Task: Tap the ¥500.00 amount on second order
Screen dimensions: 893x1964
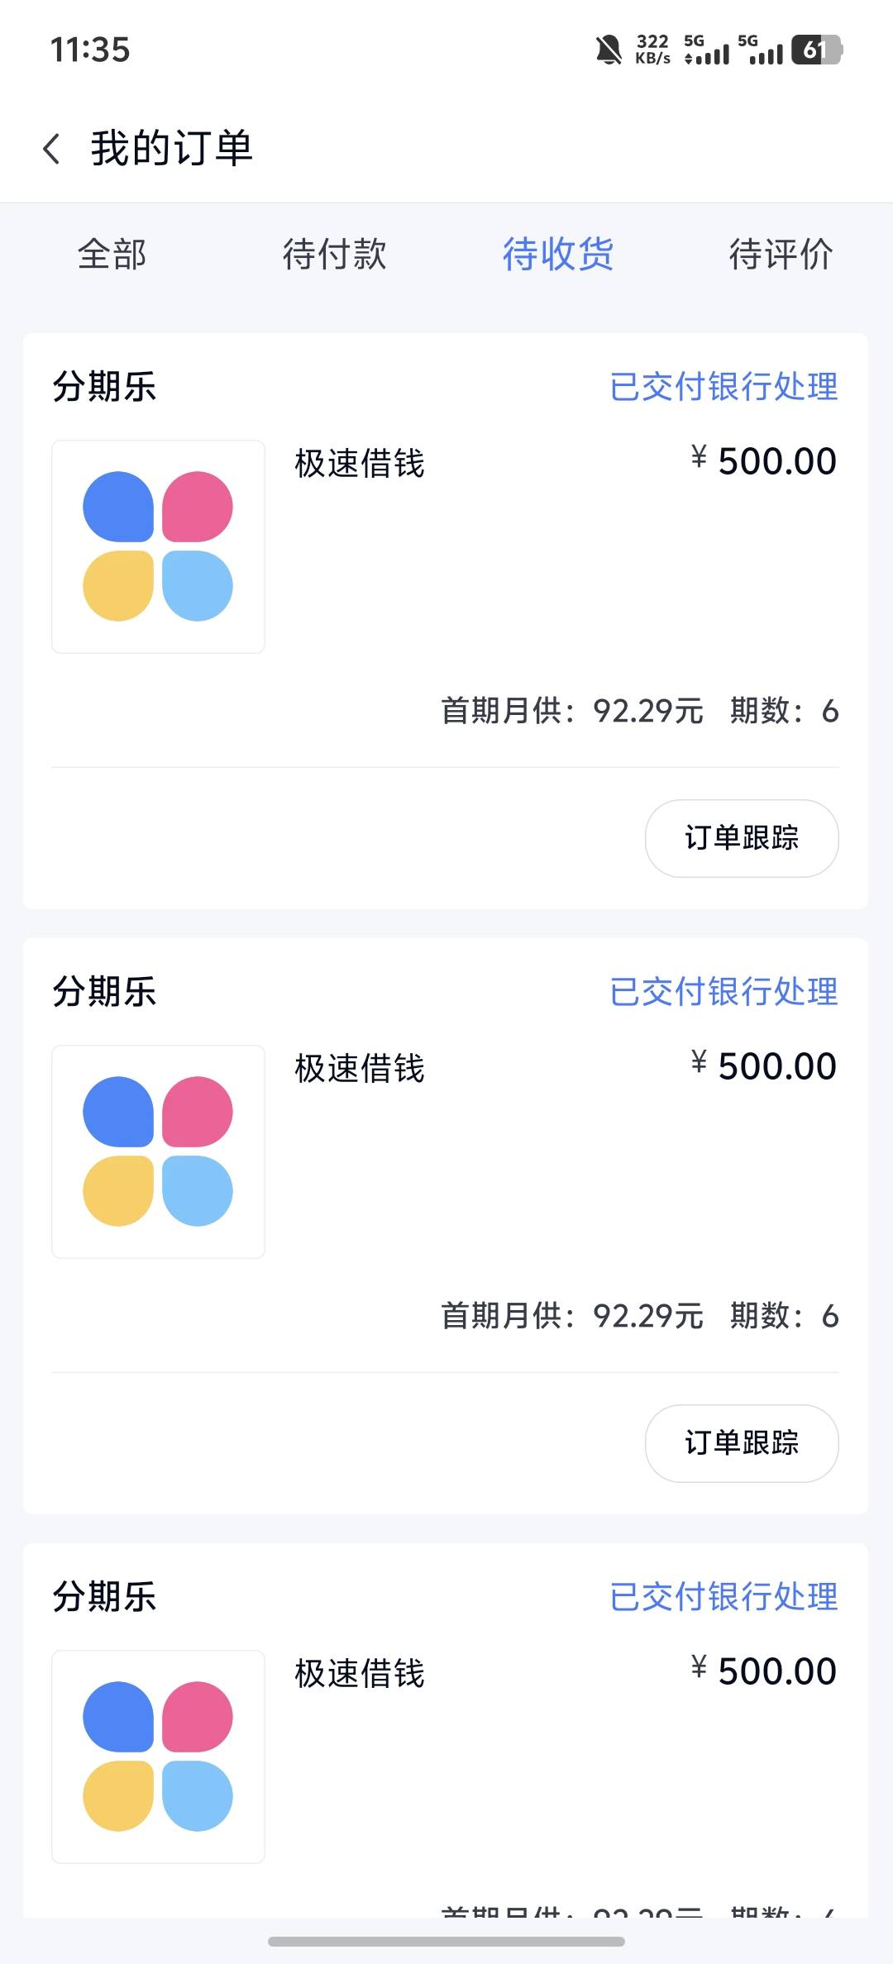Action: [x=764, y=1066]
